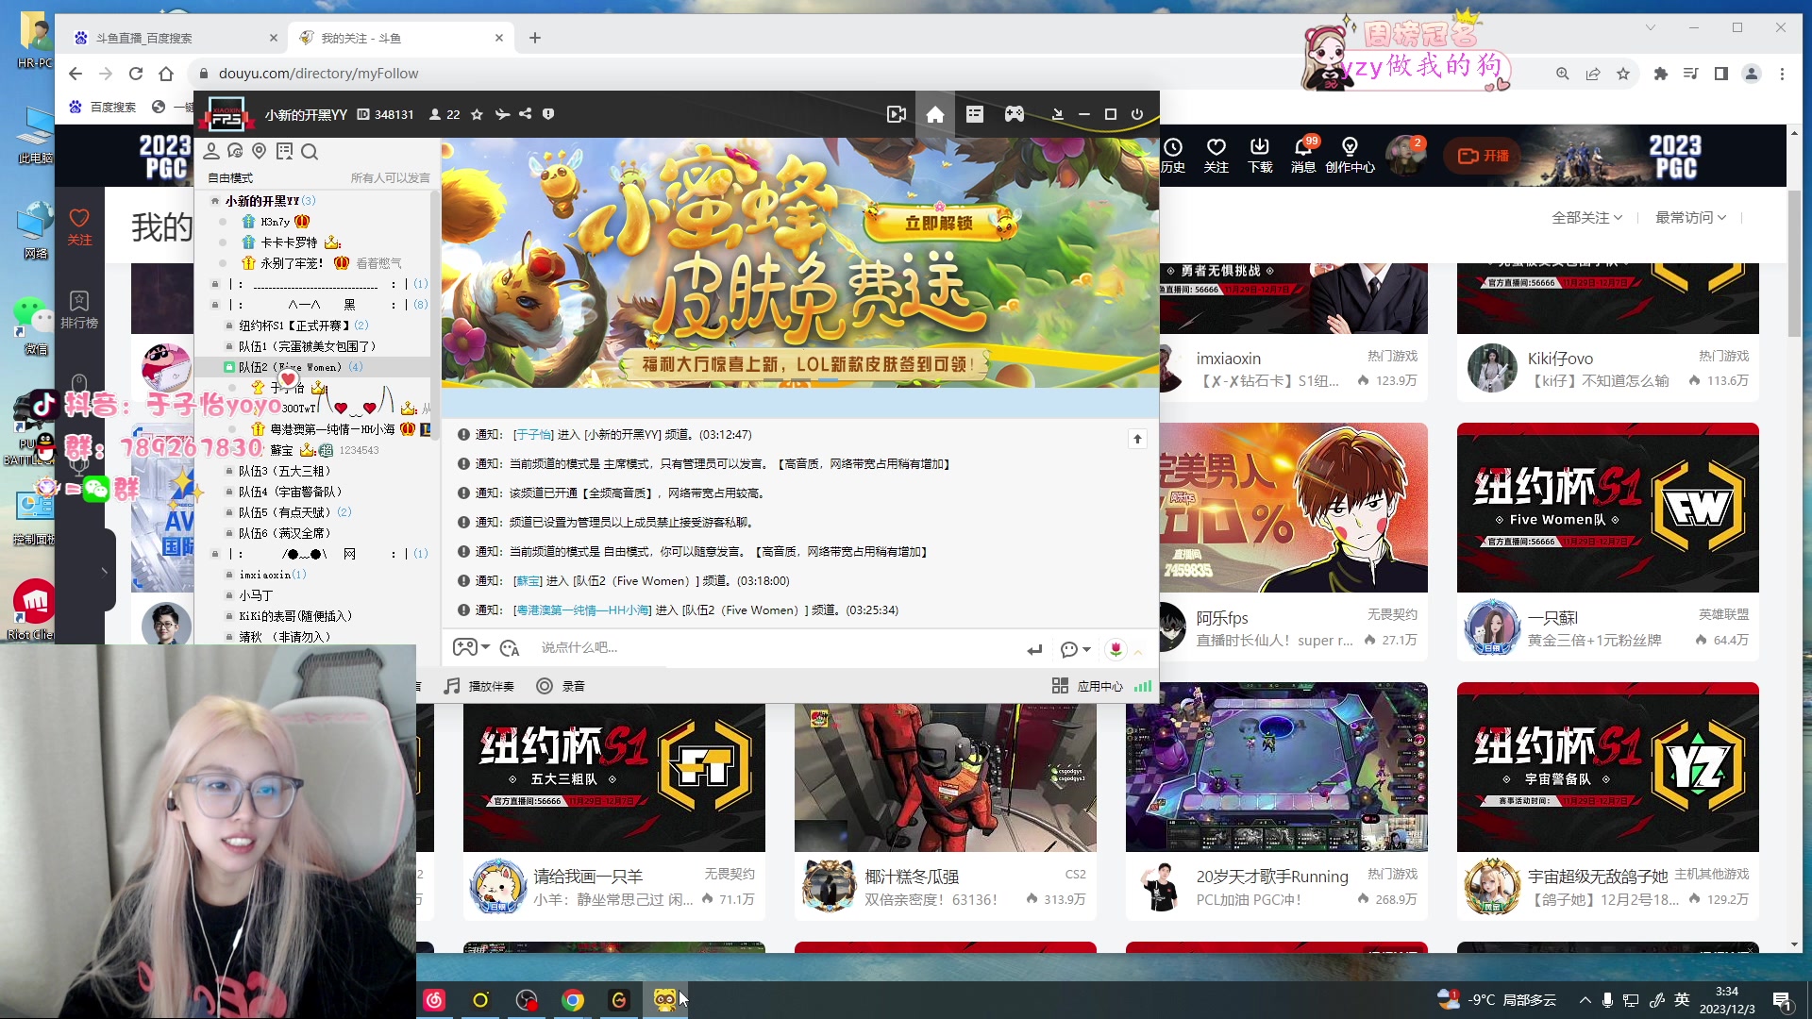
Task: Open the YY gamepad games tab
Action: 1015,114
